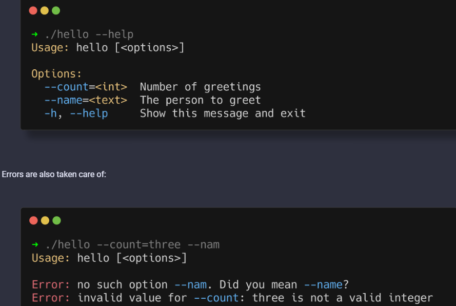Click the ./hello --count=three --nam command
This screenshot has height=306, width=456.
pos(132,244)
